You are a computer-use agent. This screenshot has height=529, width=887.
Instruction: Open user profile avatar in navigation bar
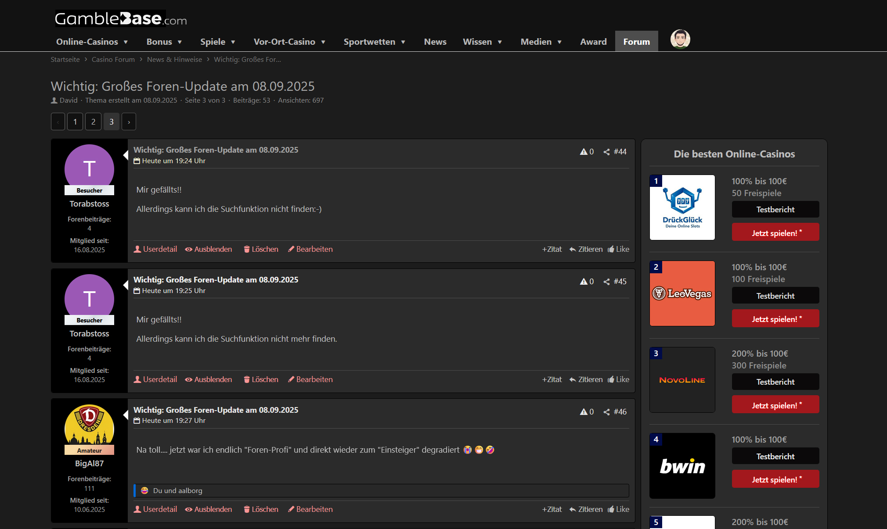coord(680,39)
